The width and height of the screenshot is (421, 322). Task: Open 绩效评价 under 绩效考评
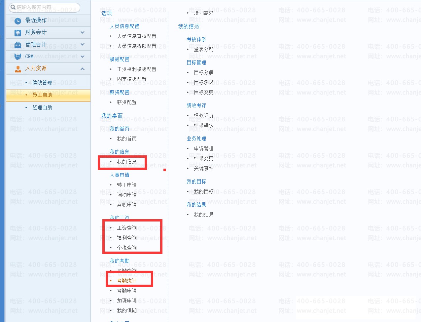point(203,115)
